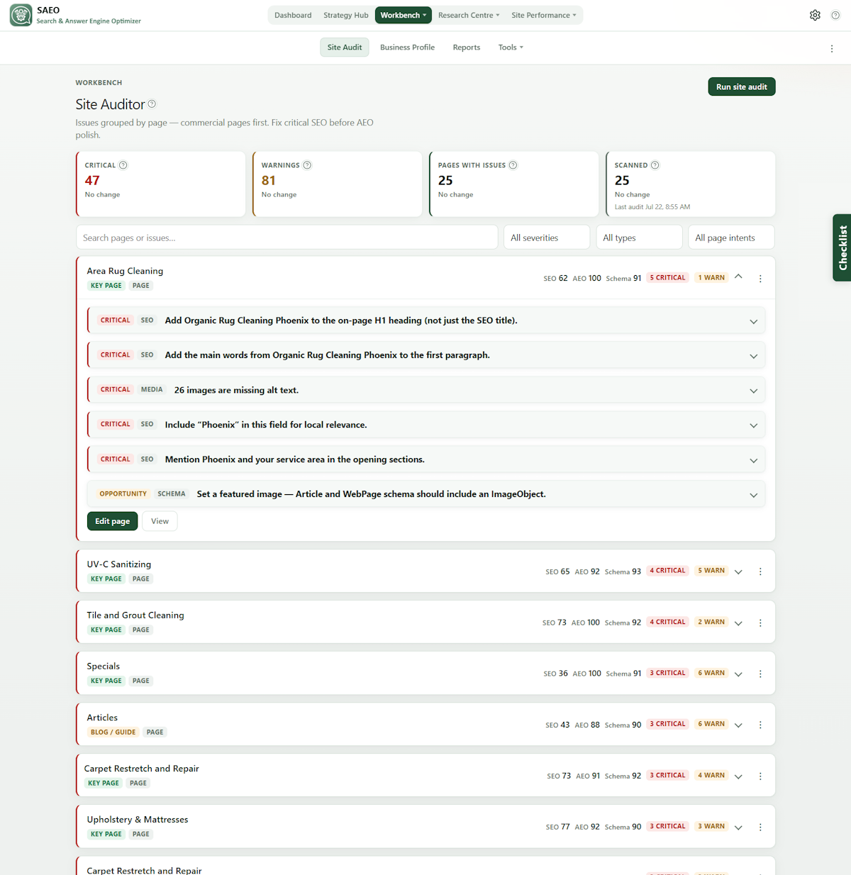Open the Research Centre menu
This screenshot has width=851, height=875.
click(x=469, y=15)
